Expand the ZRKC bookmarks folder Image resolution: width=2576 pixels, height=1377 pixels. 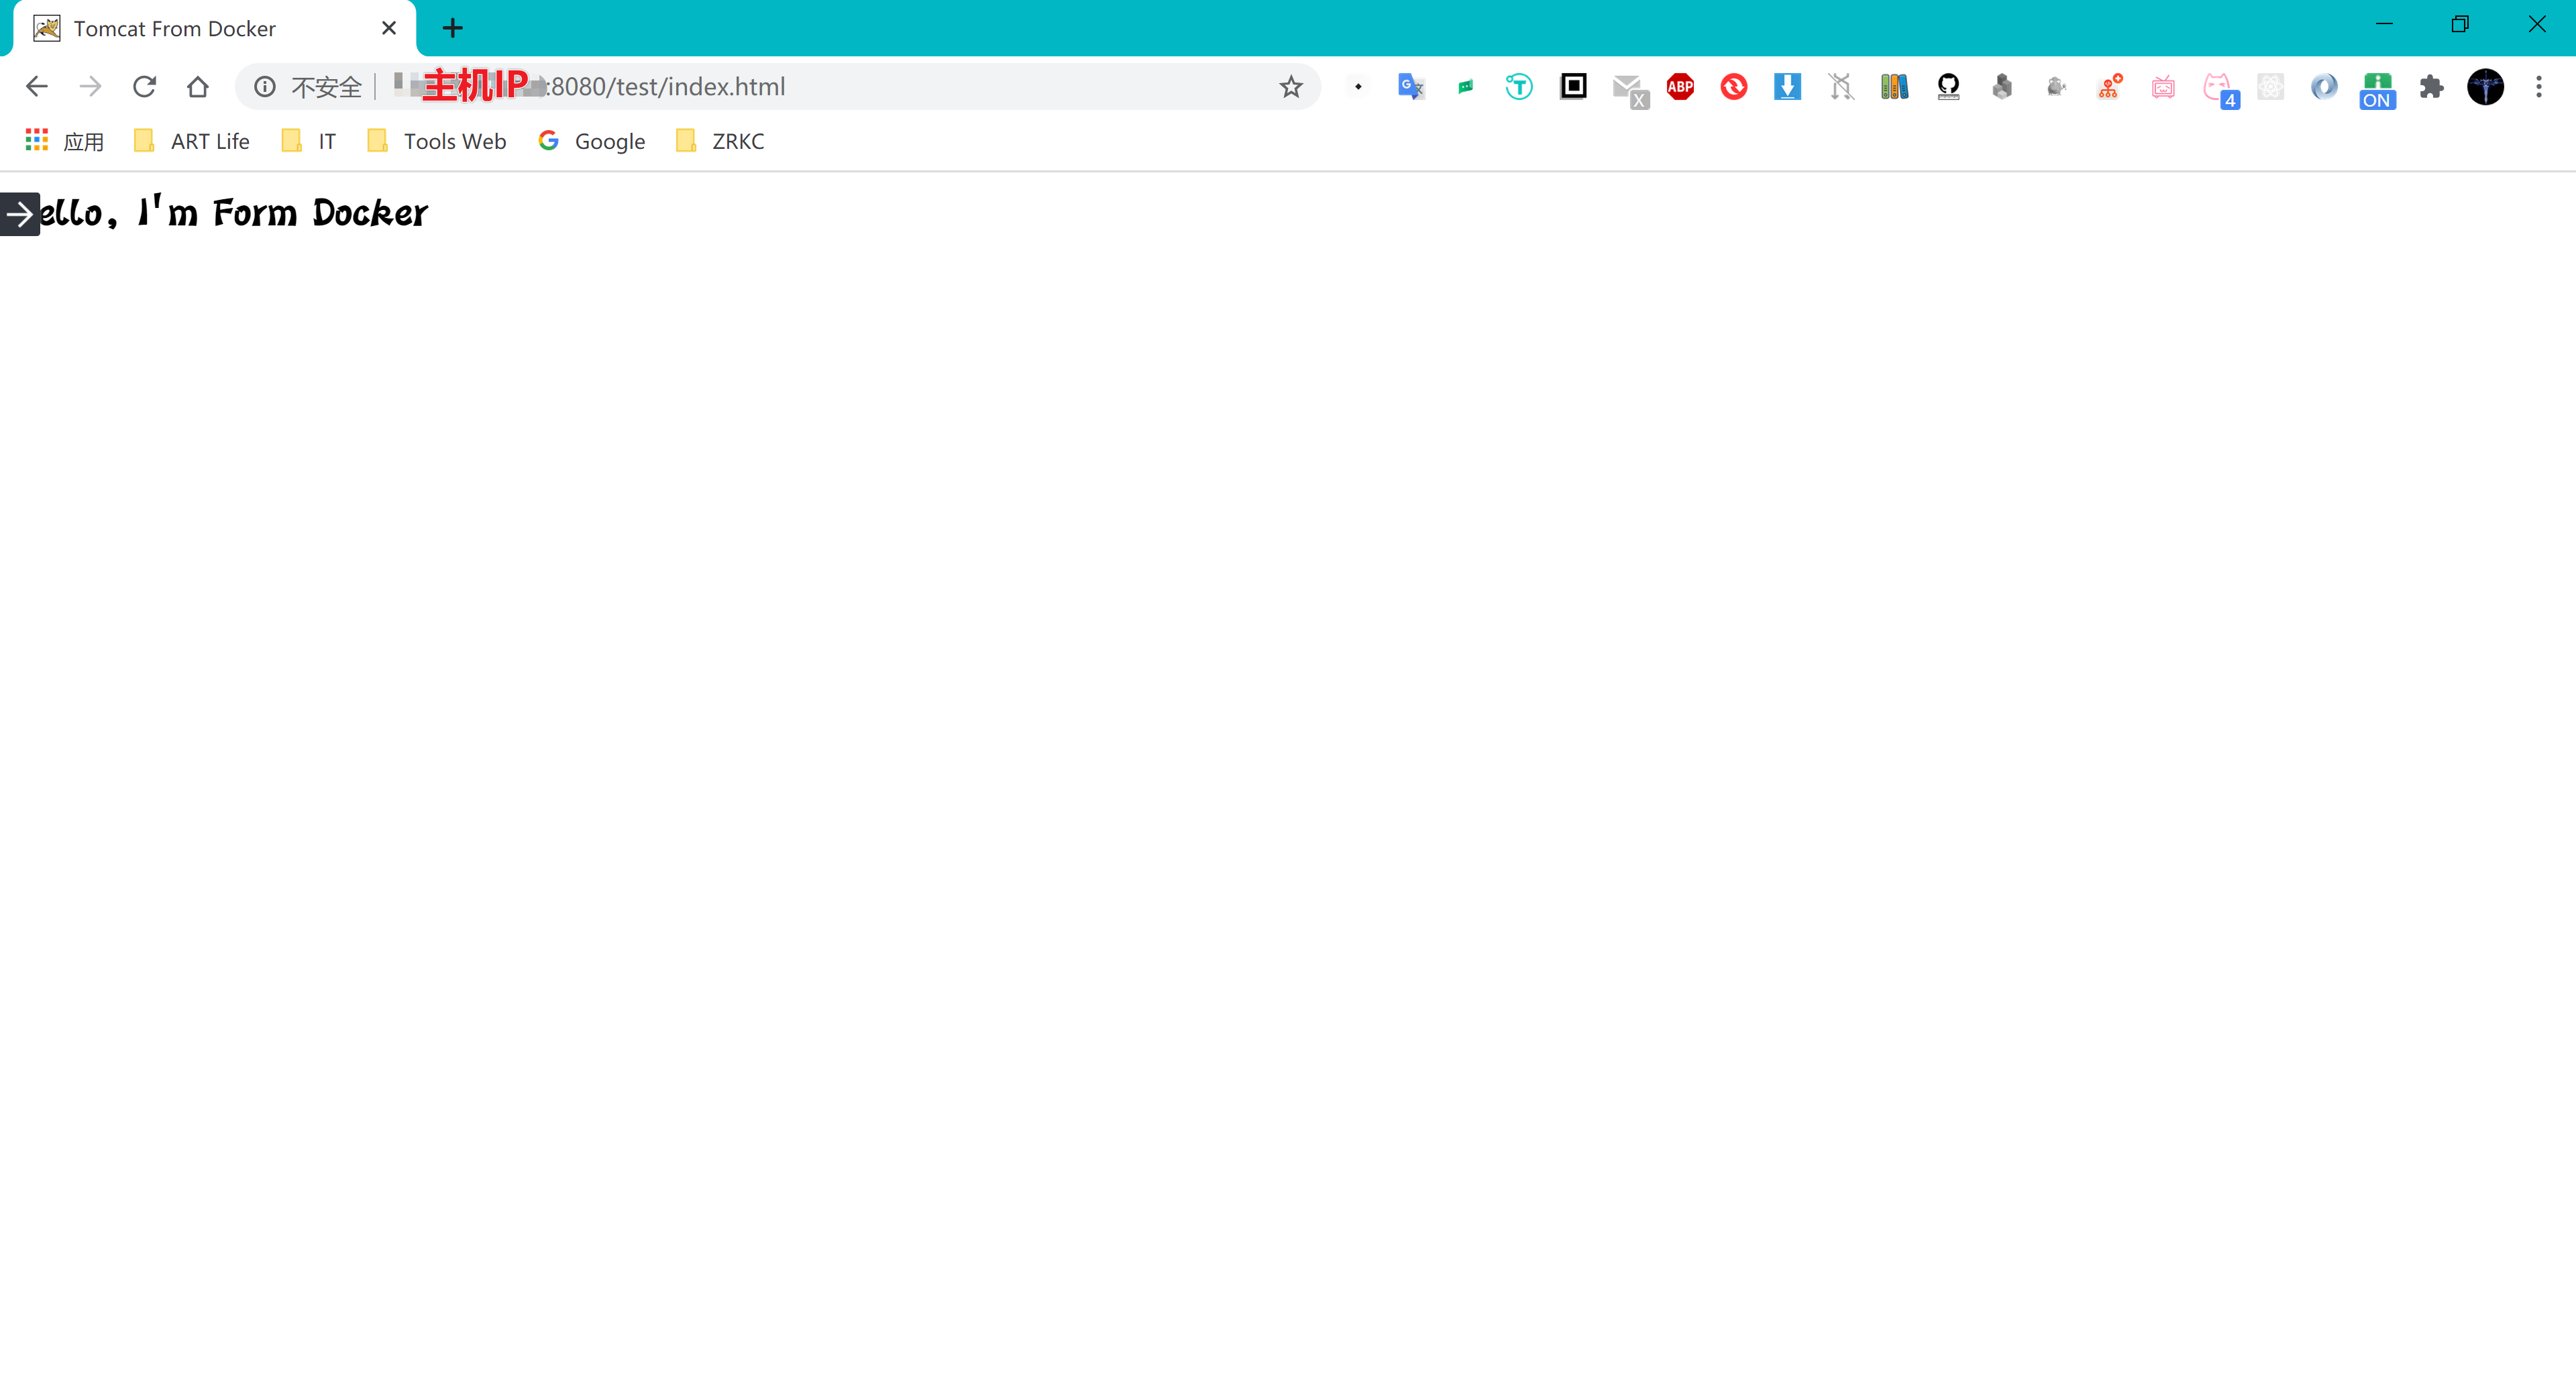(720, 141)
